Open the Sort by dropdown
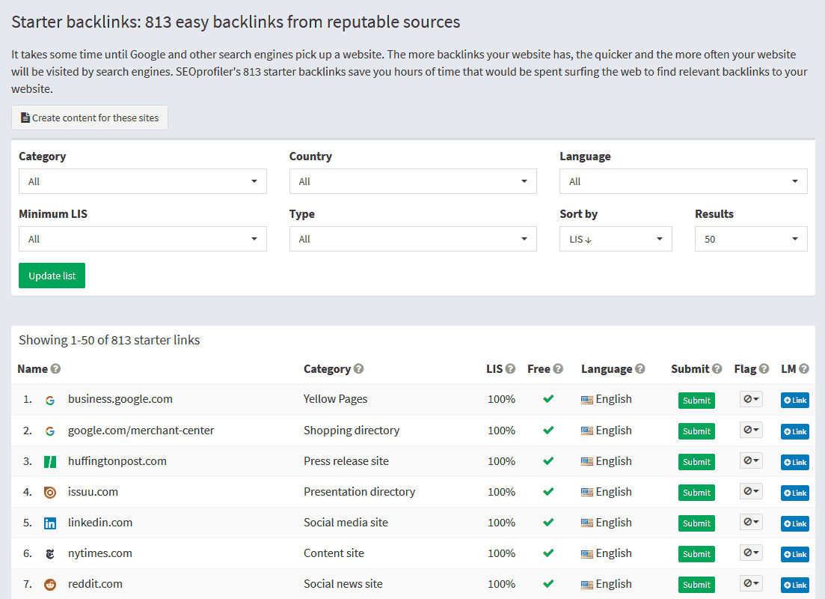The height and width of the screenshot is (599, 825). 615,239
